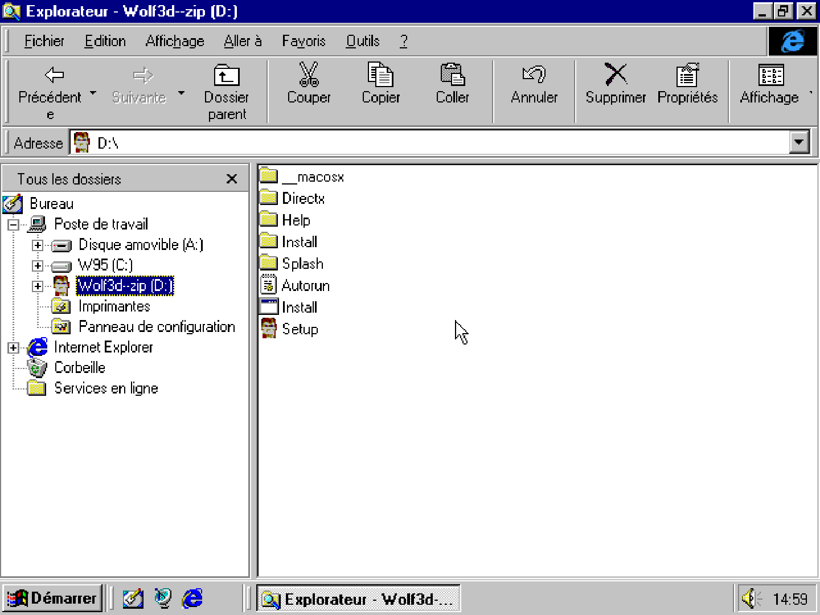Select Corbeille in the folder tree

pos(80,368)
